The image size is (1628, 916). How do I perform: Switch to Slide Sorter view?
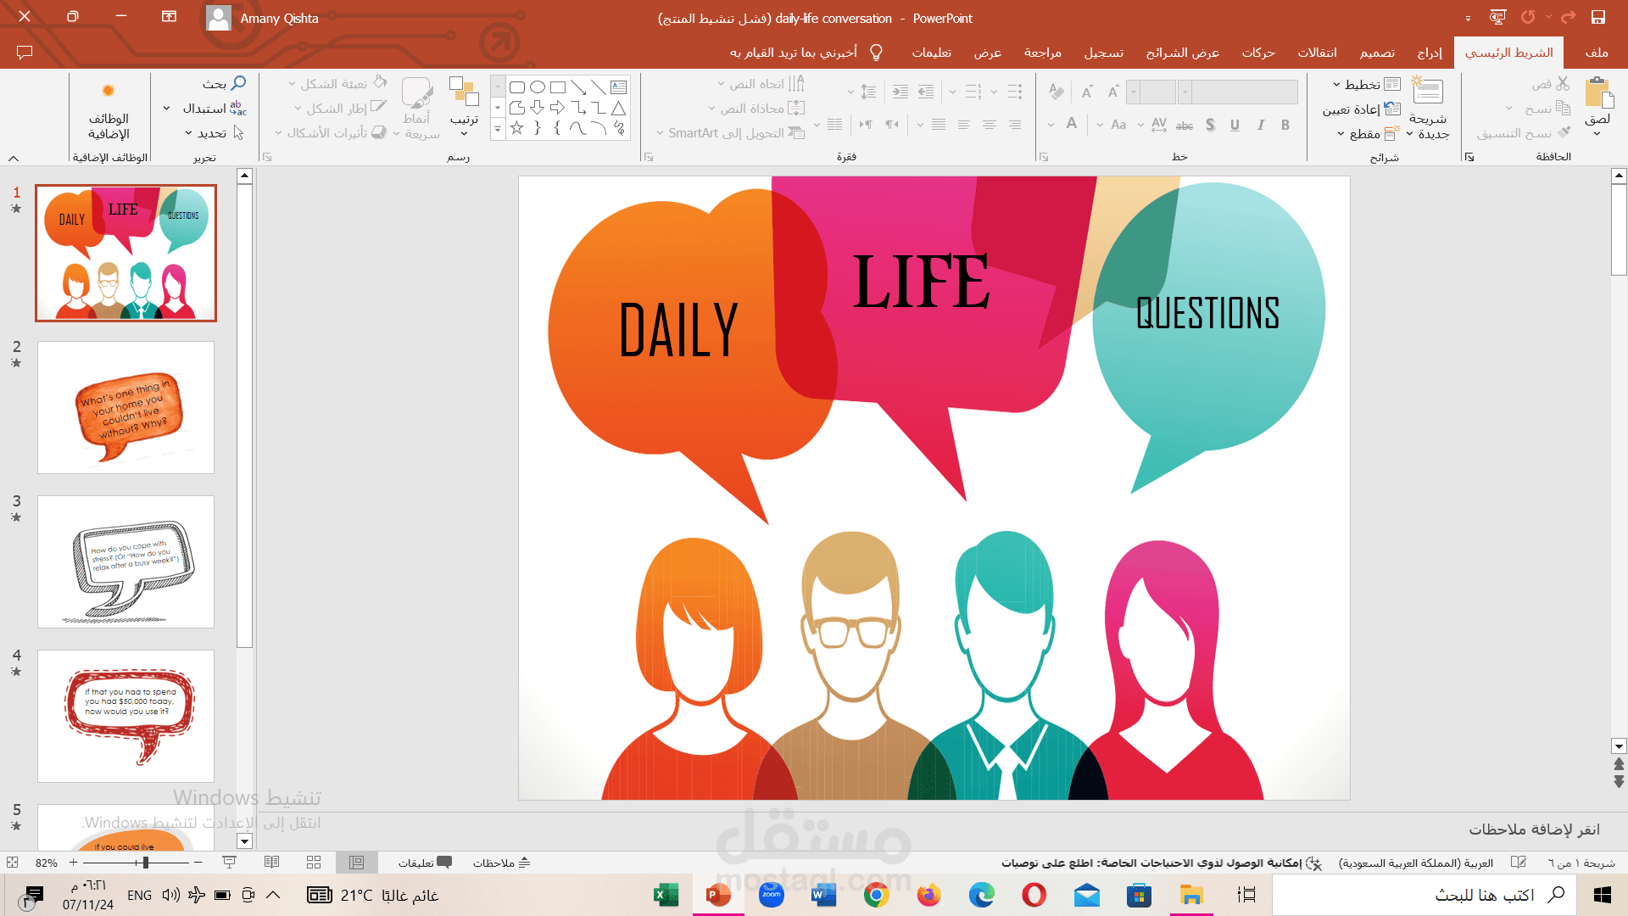tap(314, 863)
